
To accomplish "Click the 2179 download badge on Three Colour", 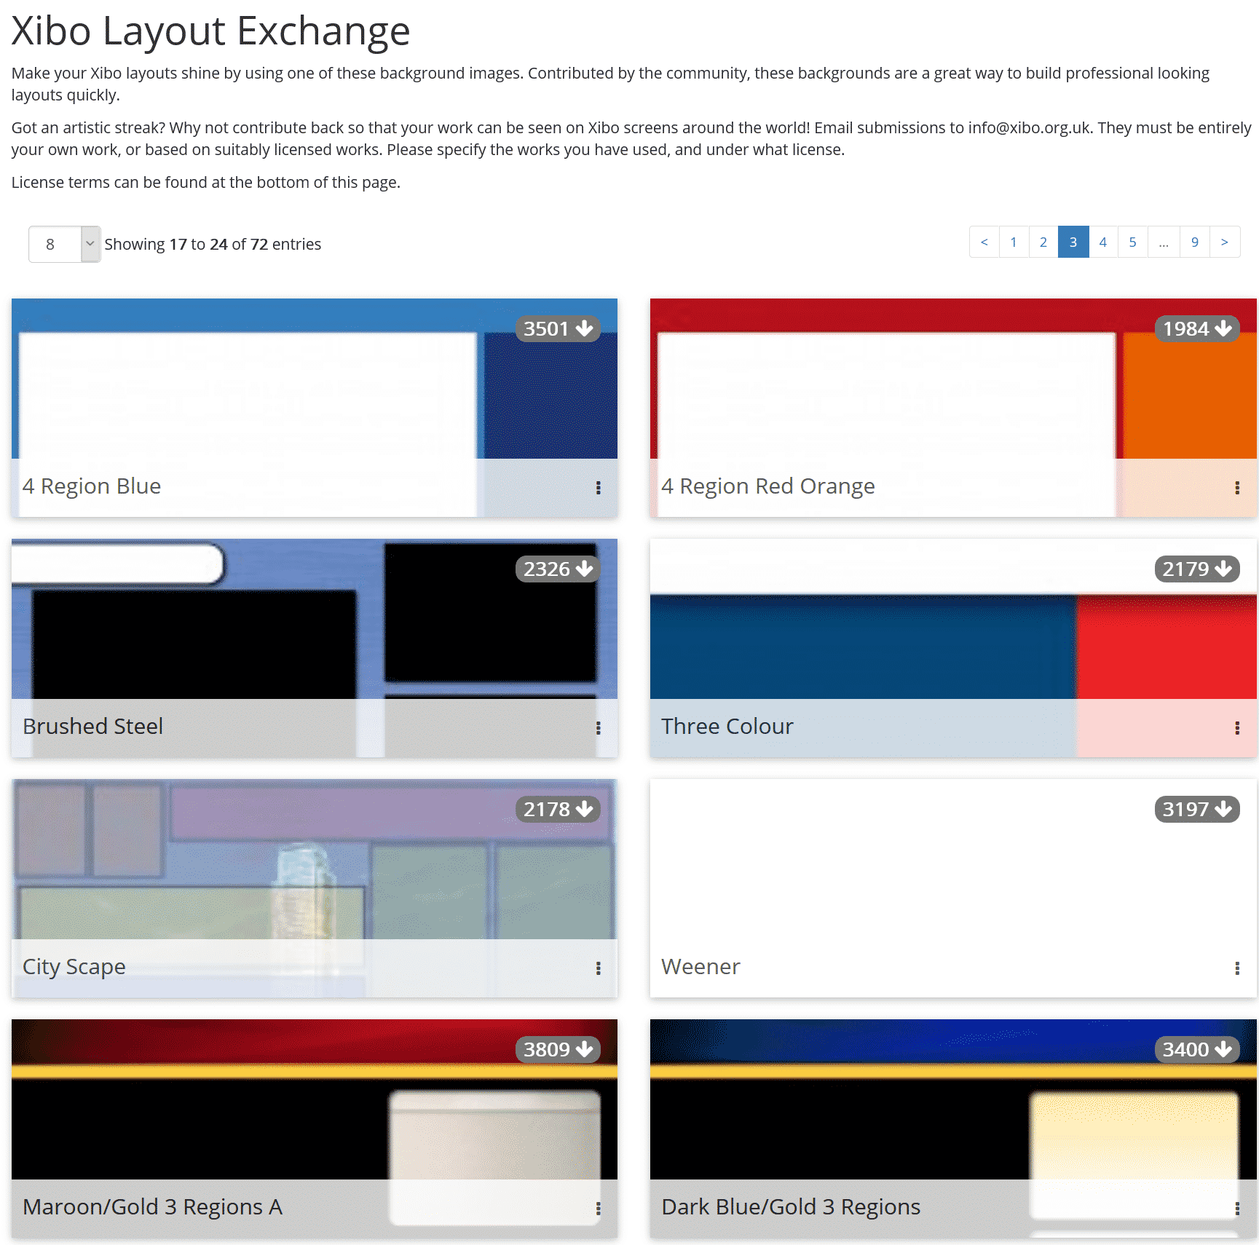I will pos(1197,569).
